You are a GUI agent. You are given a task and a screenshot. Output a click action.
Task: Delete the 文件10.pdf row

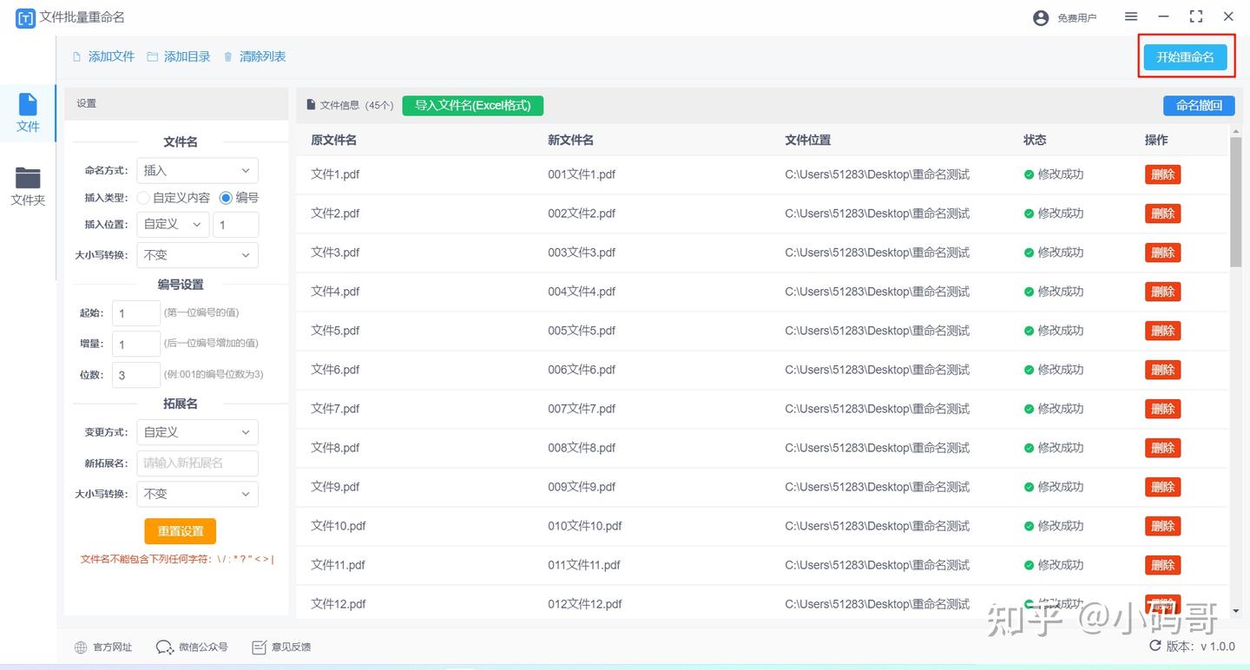(1163, 526)
